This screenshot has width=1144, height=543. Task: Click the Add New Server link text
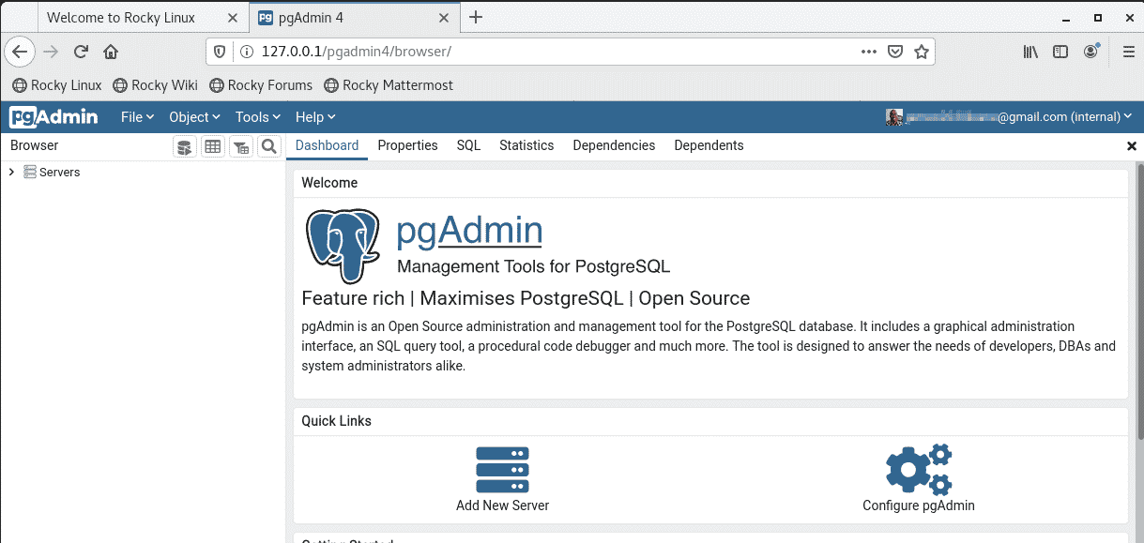pyautogui.click(x=502, y=505)
